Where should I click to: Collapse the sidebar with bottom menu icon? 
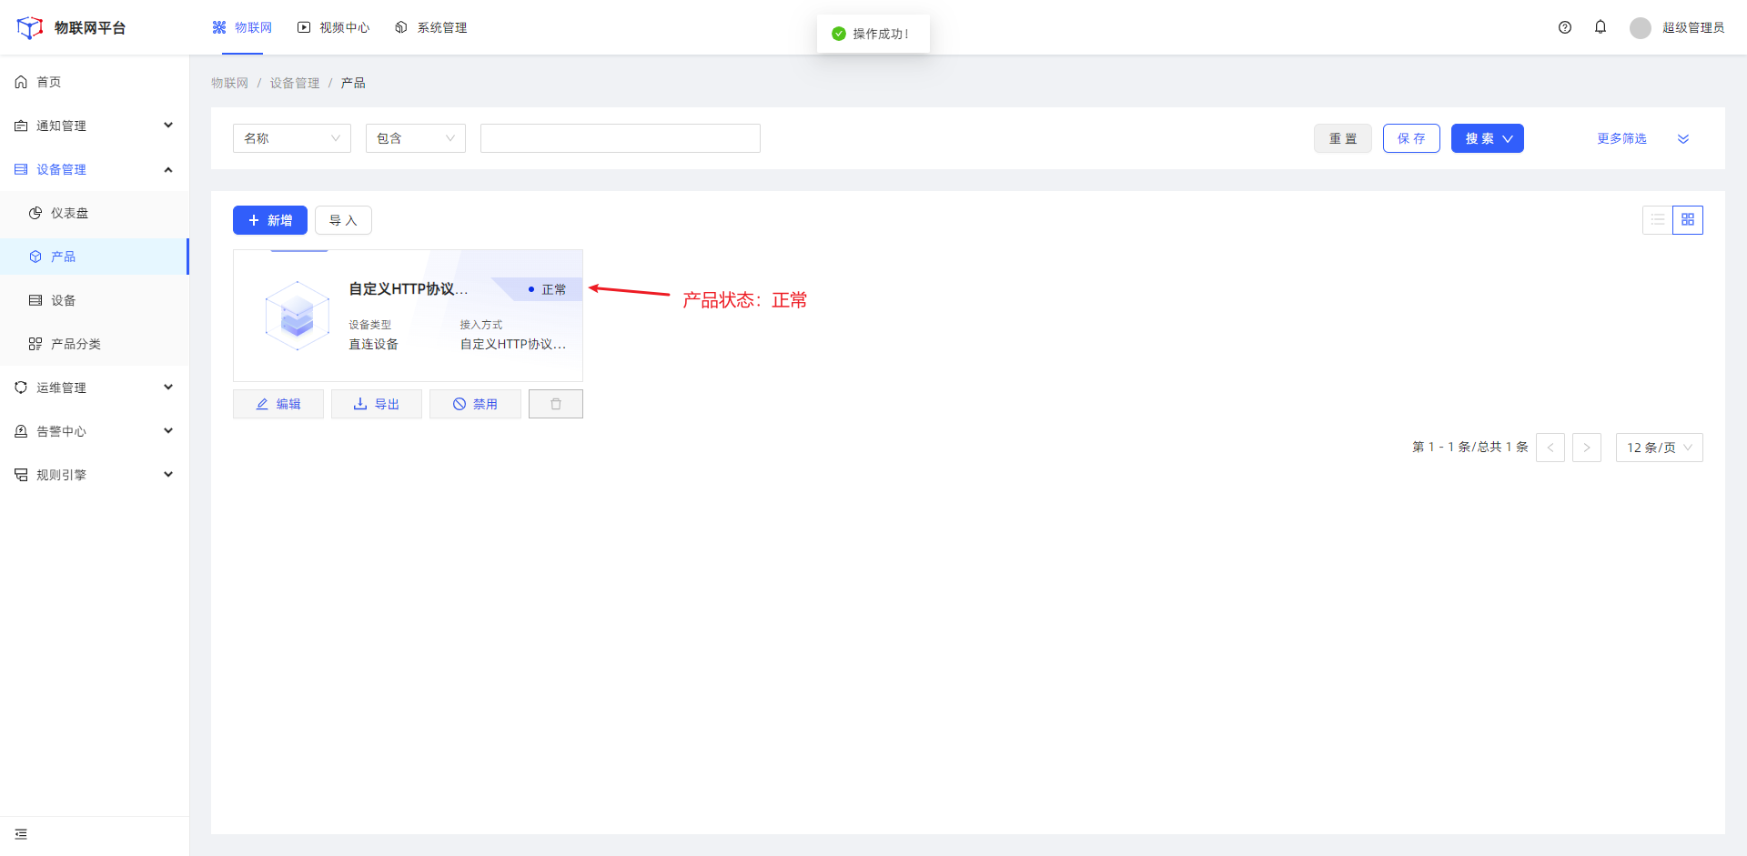(x=21, y=834)
